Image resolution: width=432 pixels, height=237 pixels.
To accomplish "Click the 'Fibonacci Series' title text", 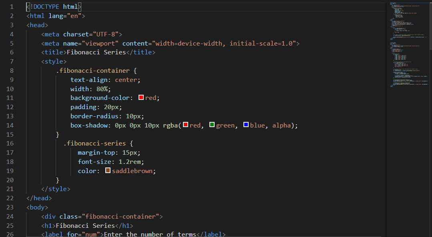I will (96, 52).
